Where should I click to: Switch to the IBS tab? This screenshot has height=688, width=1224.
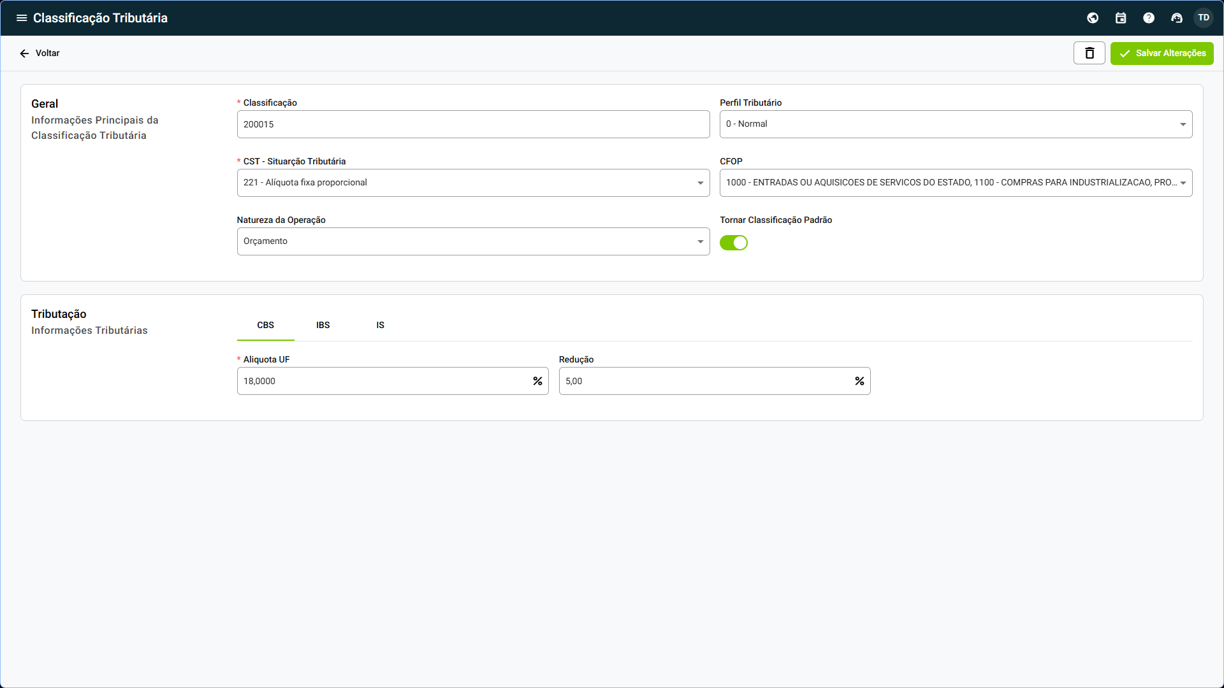323,325
